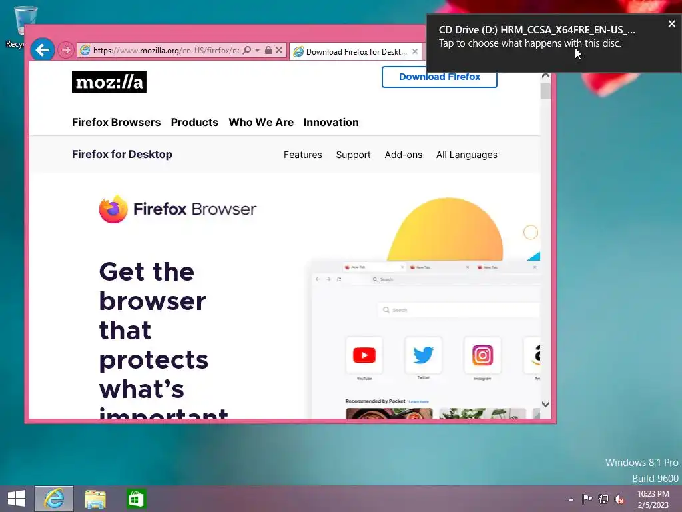Open the address bar dropdown arrow
682x512 pixels.
(258, 51)
